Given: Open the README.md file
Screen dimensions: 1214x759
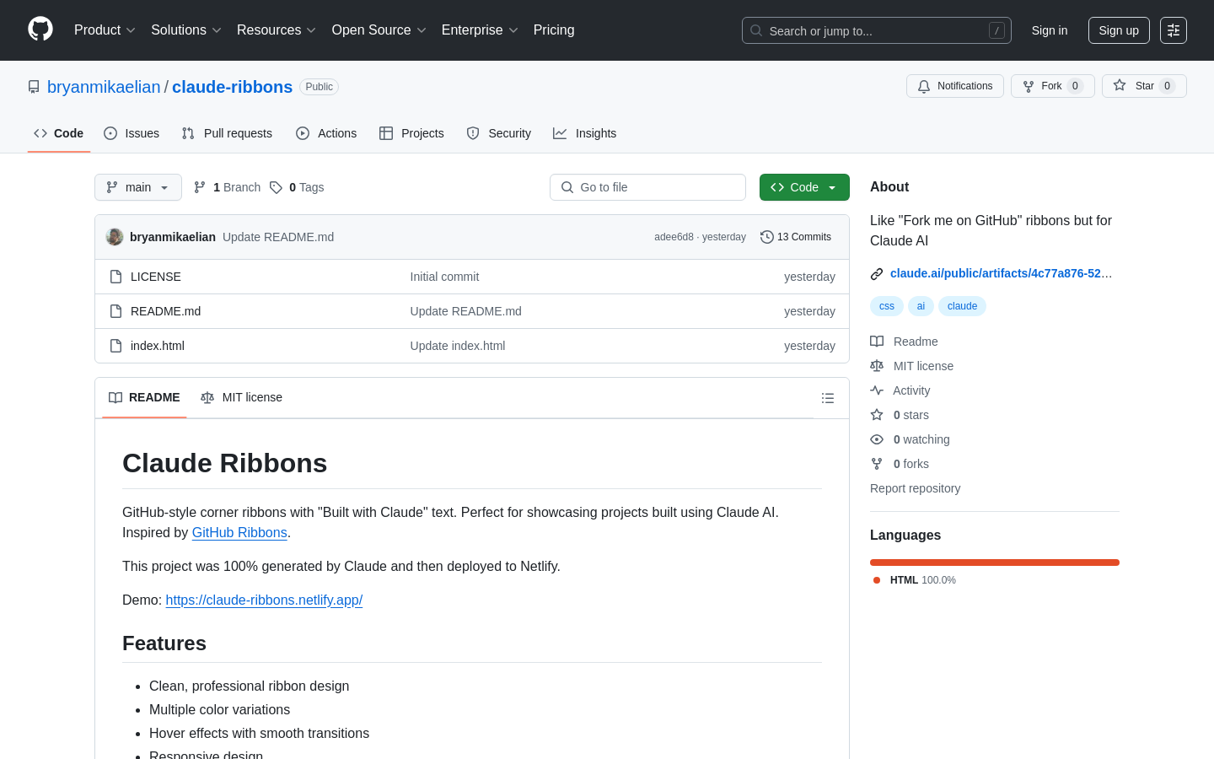Looking at the screenshot, I should [165, 311].
